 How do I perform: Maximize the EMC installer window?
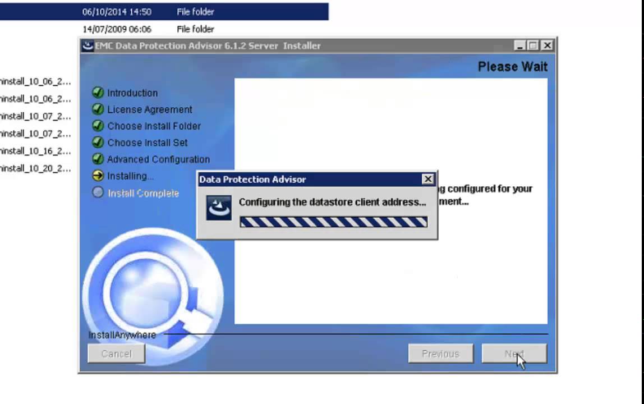click(533, 45)
